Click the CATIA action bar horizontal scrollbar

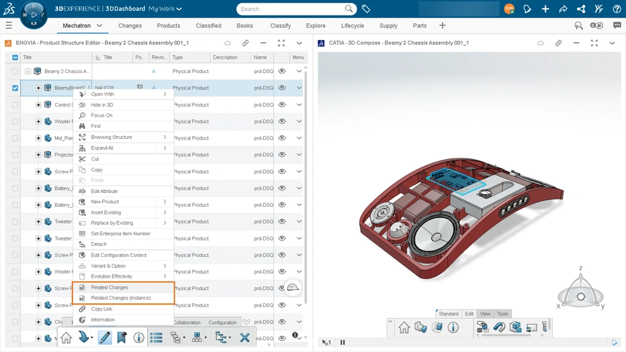click(506, 335)
